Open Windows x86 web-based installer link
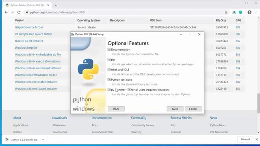Screen dimensions: 260x146 point(36,88)
